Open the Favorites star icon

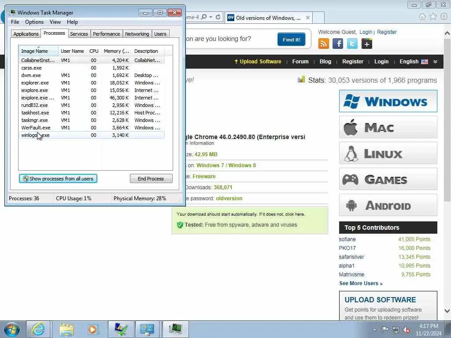coord(433,17)
